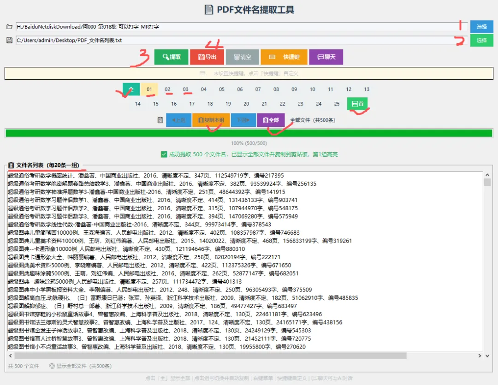
Task: Select group tab 08
Action: click(276, 89)
